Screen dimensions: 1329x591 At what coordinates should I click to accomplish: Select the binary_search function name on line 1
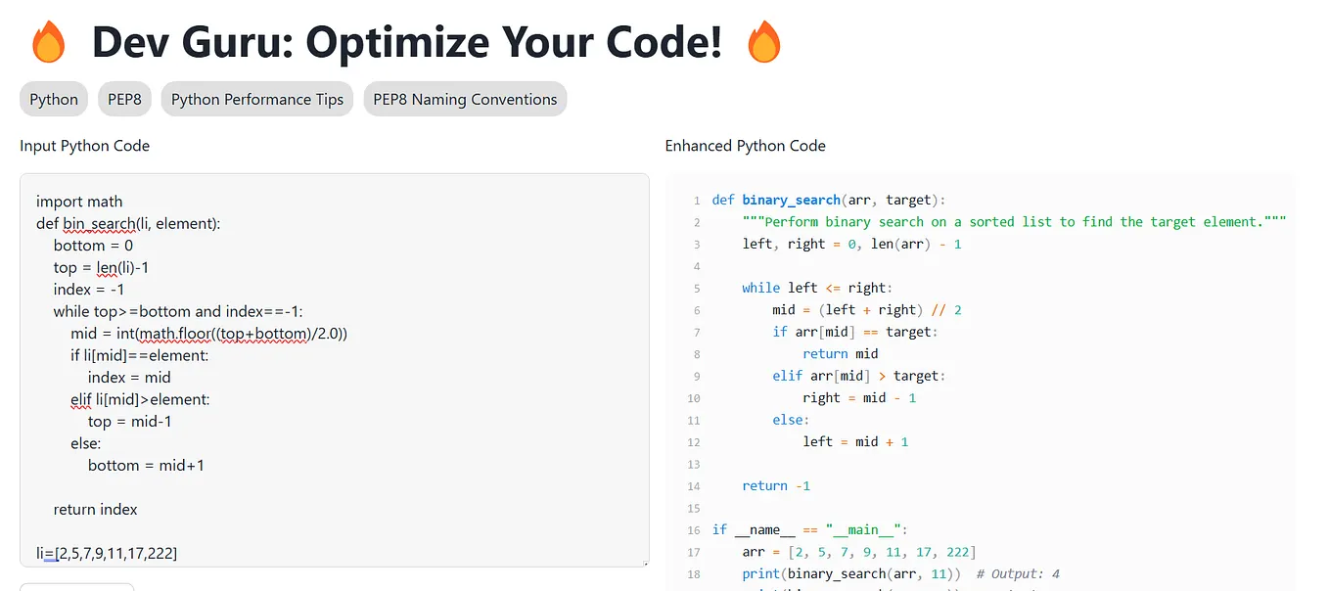point(790,199)
